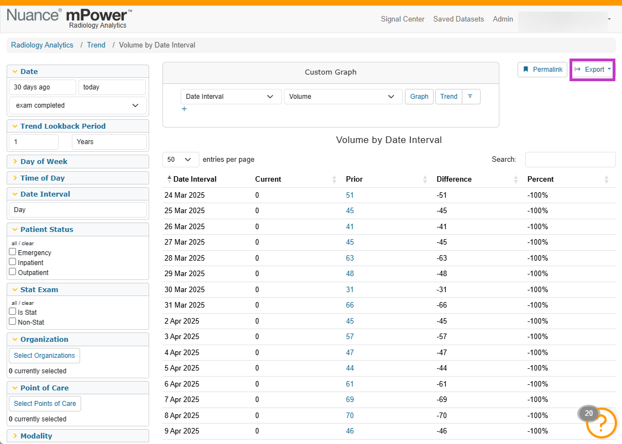Sort by the Difference column arrows
Viewport: 622px width, 444px height.
click(515, 179)
